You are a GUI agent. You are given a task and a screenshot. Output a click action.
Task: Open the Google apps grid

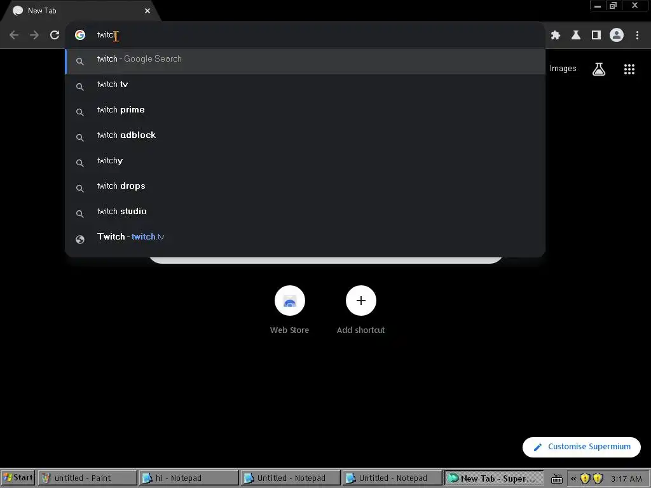click(629, 69)
